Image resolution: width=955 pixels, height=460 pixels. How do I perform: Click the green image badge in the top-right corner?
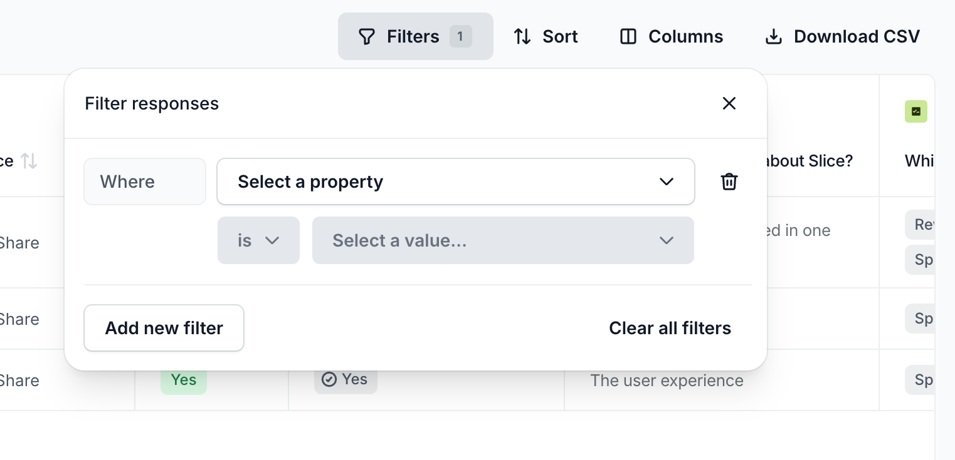915,111
